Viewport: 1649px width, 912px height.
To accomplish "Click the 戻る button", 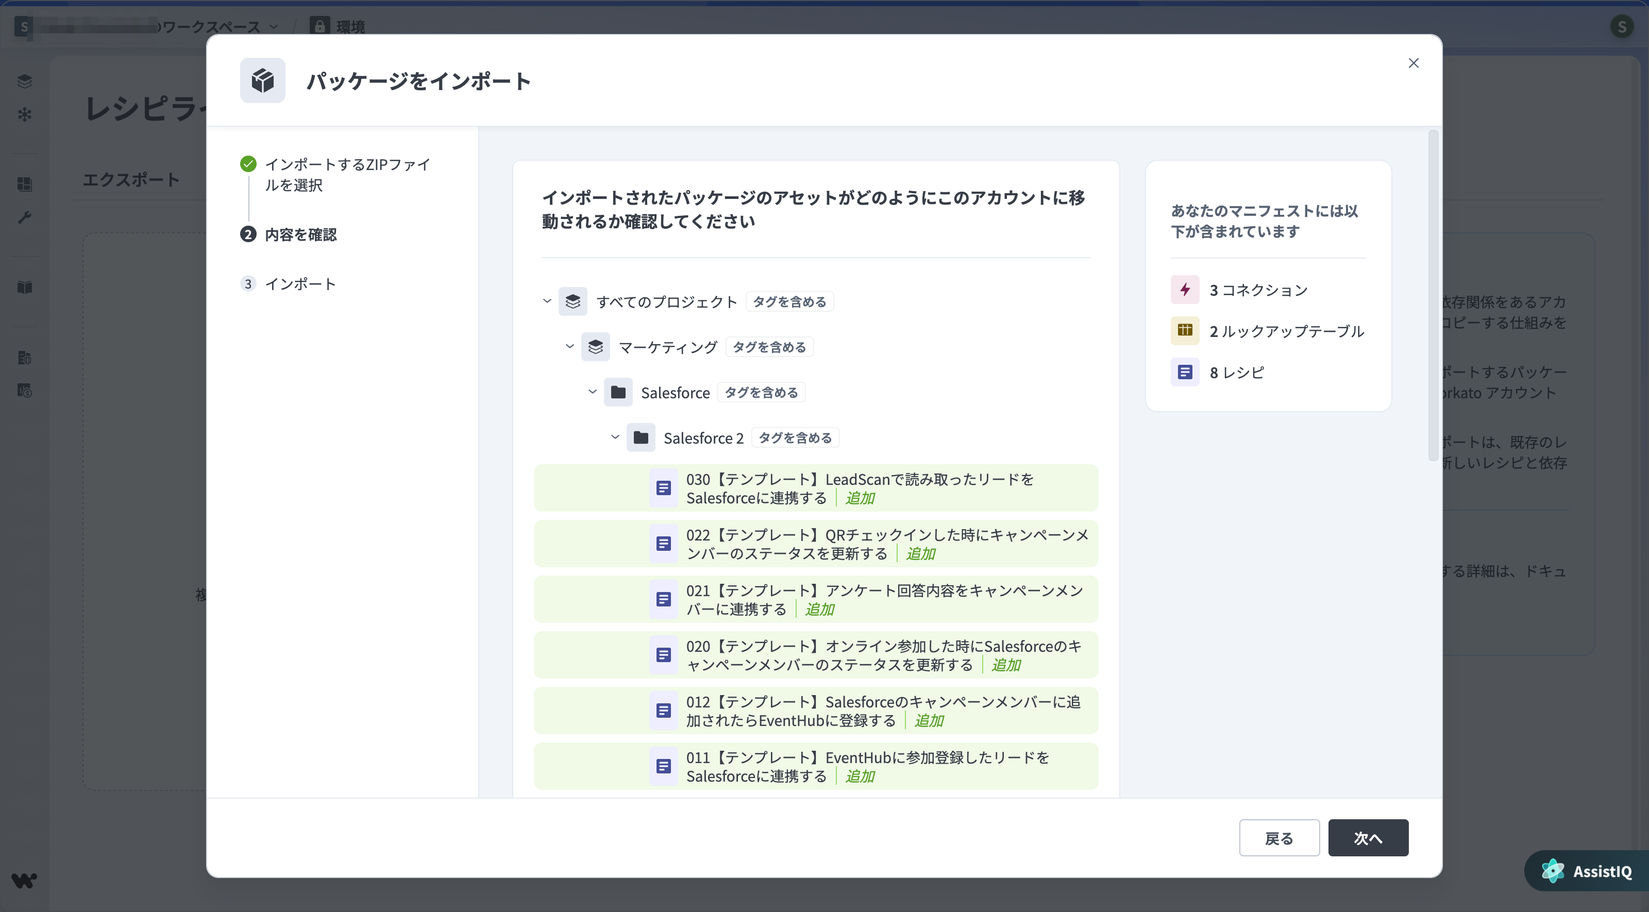I will [1279, 838].
